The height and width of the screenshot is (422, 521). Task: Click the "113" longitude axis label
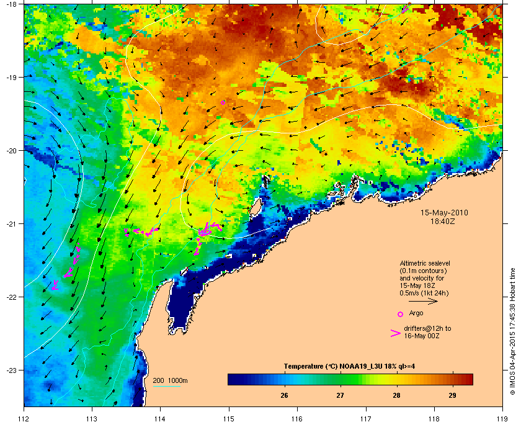pyautogui.click(x=92, y=418)
